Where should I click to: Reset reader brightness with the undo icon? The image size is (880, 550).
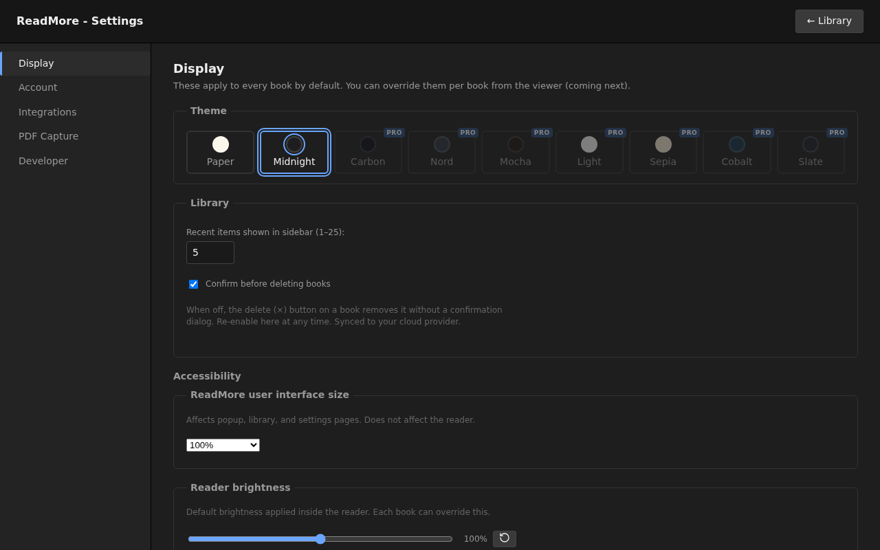(x=505, y=539)
